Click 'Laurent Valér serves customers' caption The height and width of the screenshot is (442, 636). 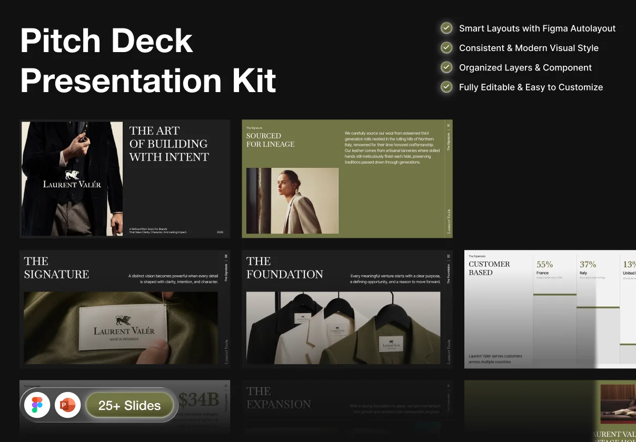click(495, 359)
